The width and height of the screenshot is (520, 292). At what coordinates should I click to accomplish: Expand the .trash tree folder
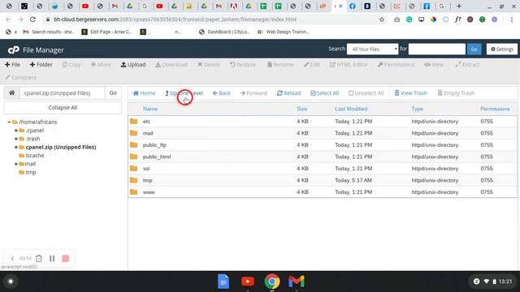click(16, 139)
